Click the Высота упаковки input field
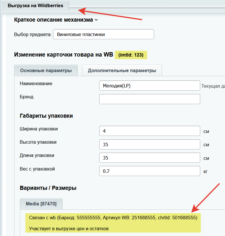The width and height of the screenshot is (225, 236). [x=149, y=145]
